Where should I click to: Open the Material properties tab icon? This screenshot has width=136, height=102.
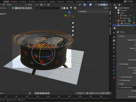coord(114,78)
